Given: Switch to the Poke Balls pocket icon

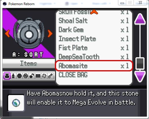Looking at the screenshot, I should pos(19,76).
